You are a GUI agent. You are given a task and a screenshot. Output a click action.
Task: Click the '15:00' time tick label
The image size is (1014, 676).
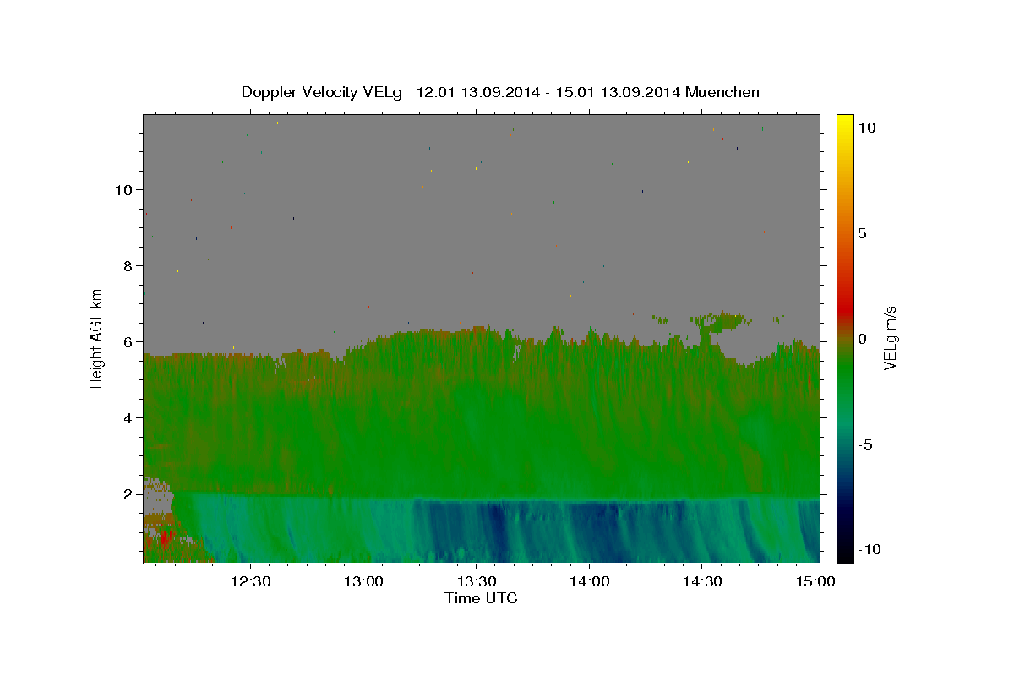(x=815, y=581)
